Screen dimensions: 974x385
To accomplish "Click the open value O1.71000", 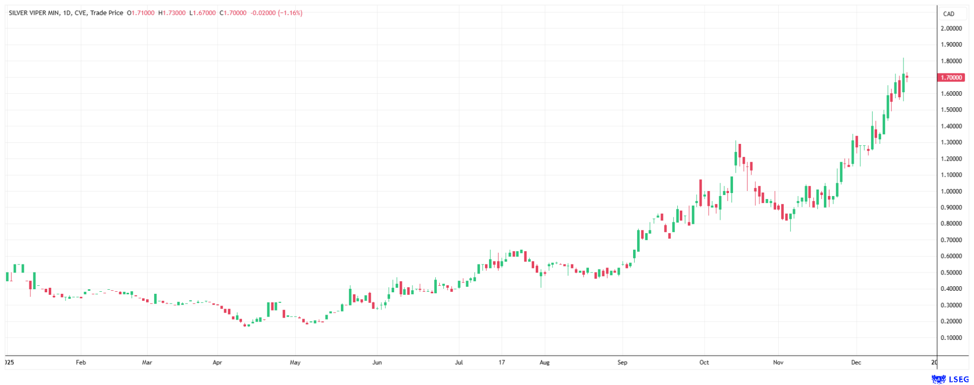I will pyautogui.click(x=141, y=13).
